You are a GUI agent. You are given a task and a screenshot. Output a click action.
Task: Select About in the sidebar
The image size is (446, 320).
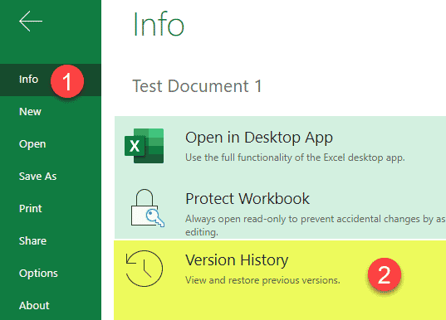(34, 306)
